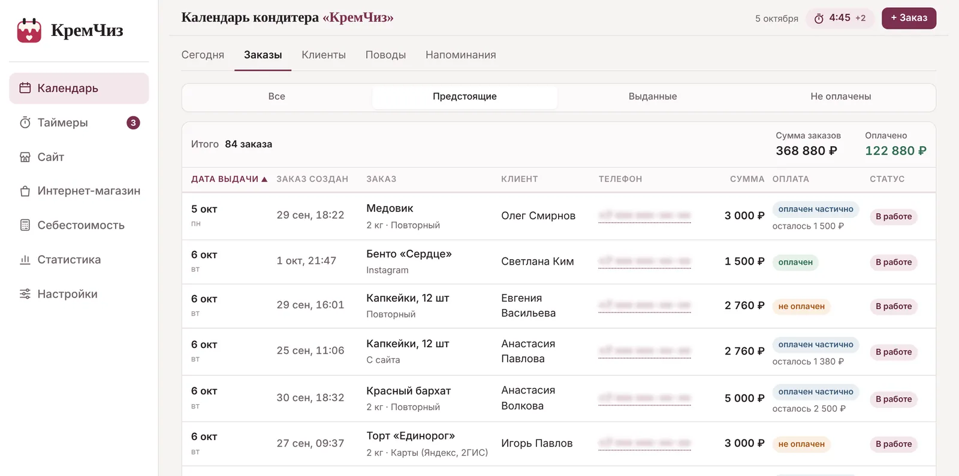Image resolution: width=959 pixels, height=476 pixels.
Task: Click client name Евгения Васильева
Action: [x=529, y=305]
